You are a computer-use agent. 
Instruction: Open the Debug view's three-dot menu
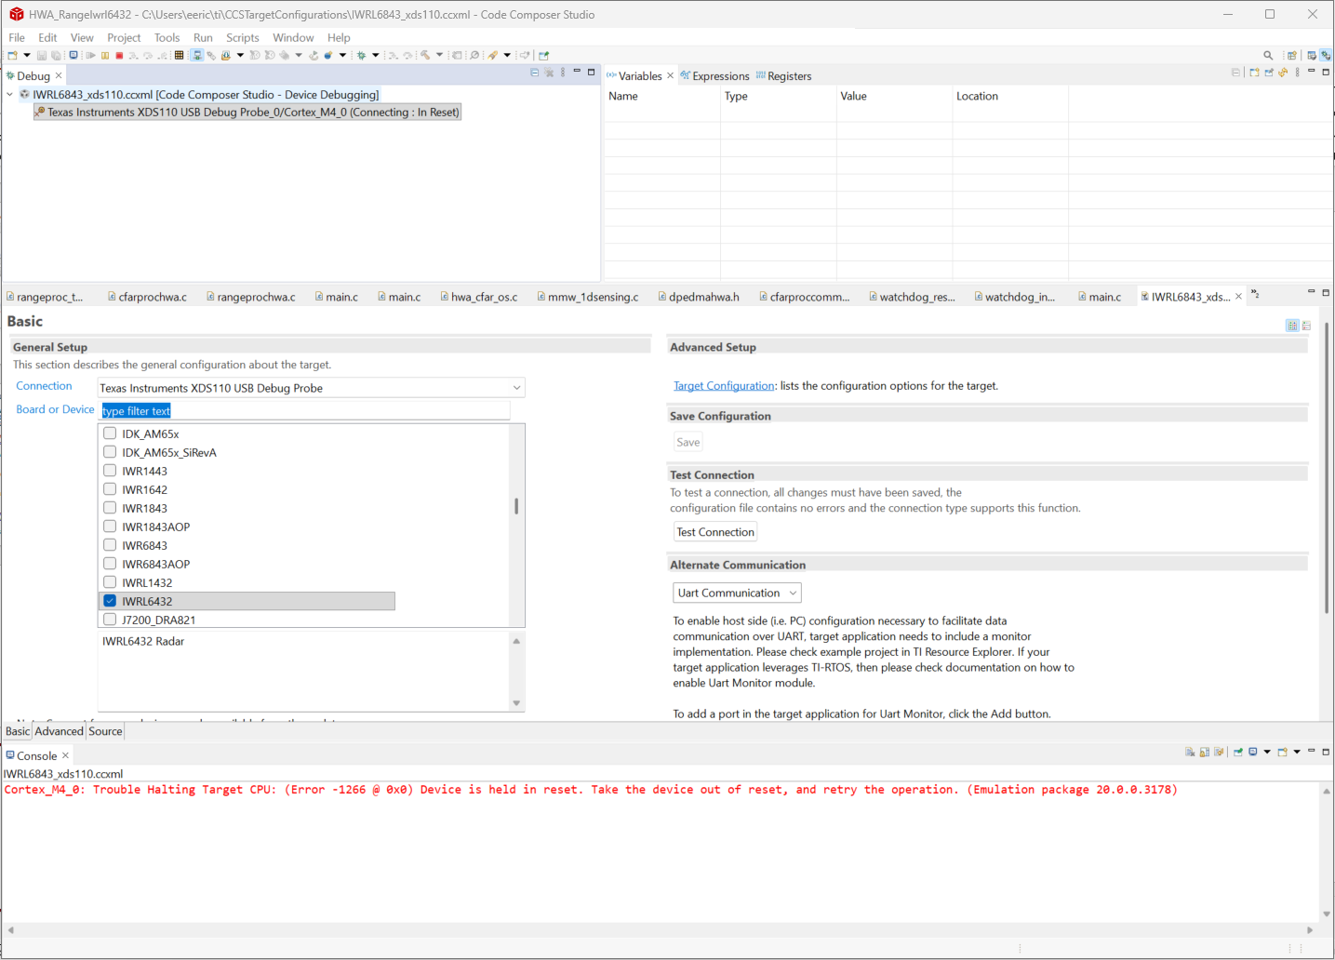(x=563, y=73)
